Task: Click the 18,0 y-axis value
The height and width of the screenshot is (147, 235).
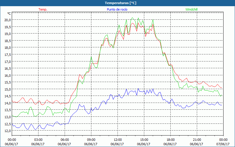Action: point(8,48)
